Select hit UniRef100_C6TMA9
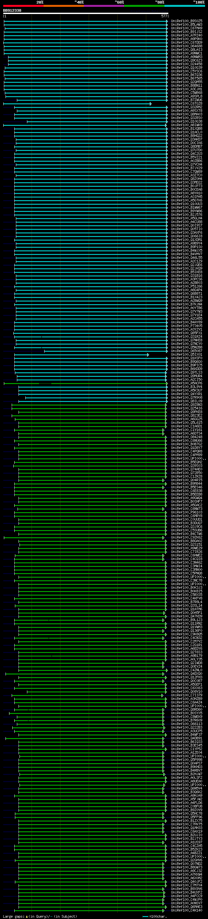Viewport: 208px width, 919px height. coord(186,28)
